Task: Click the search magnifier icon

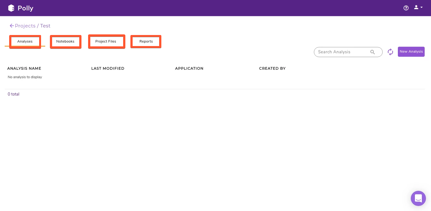Action: 373,52
